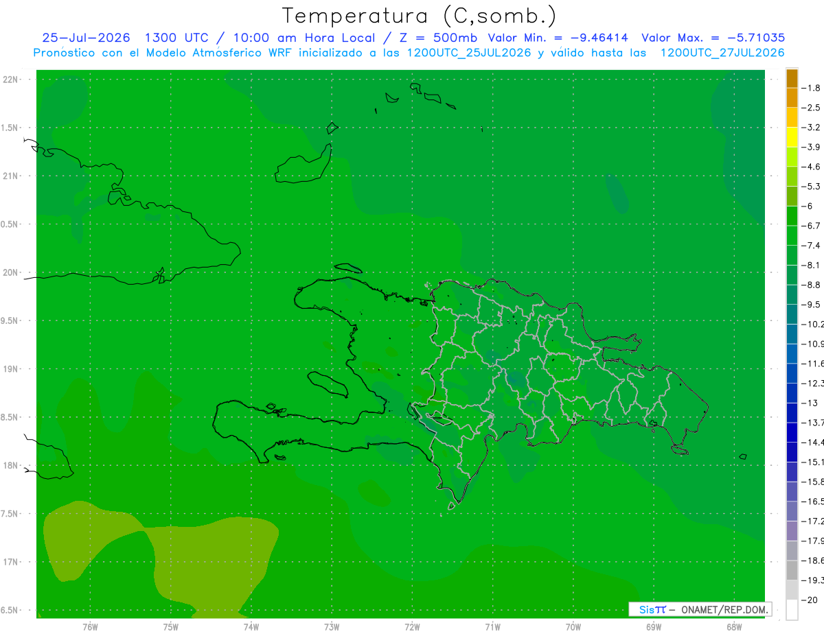Click the "71W" longitude axis label
Image resolution: width=824 pixels, height=636 pixels.
[492, 626]
